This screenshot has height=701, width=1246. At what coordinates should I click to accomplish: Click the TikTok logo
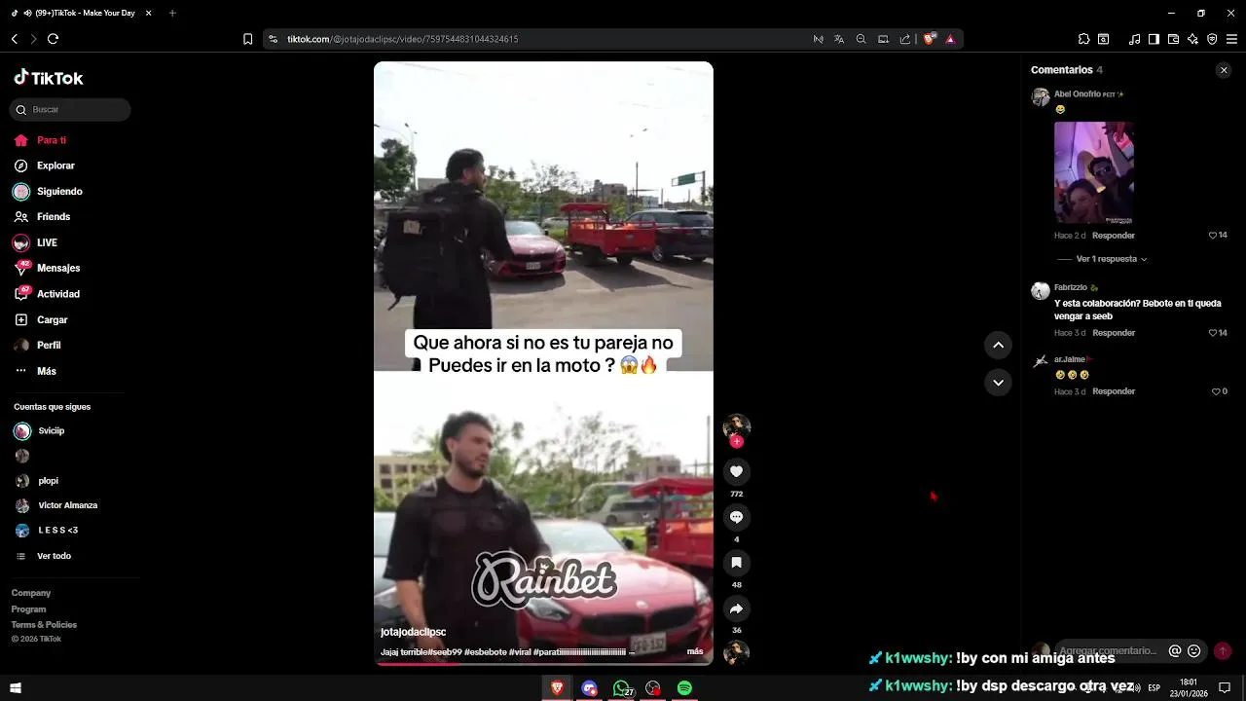point(48,78)
